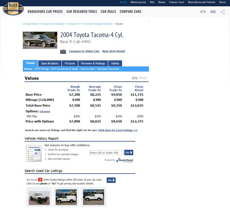Open the last white truck listing photo

coord(93,197)
